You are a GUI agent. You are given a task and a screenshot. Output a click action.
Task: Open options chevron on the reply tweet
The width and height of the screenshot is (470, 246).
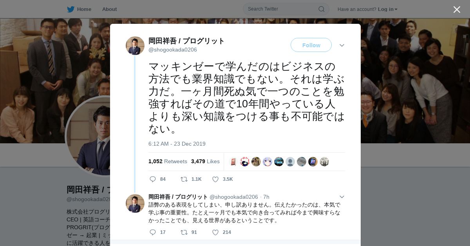pos(342,197)
